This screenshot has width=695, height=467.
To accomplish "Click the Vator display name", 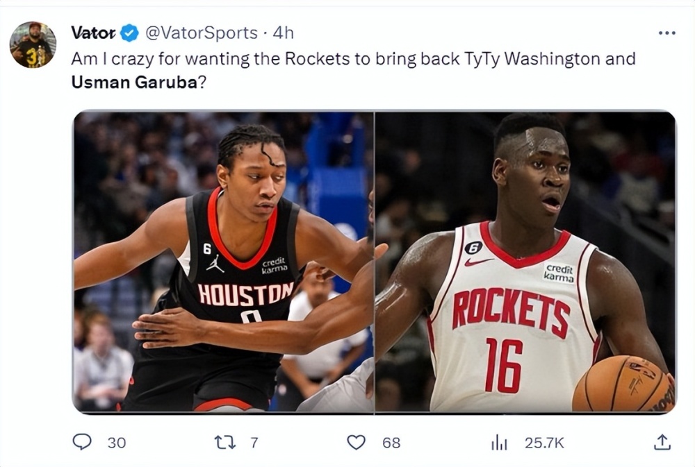I will 93,33.
